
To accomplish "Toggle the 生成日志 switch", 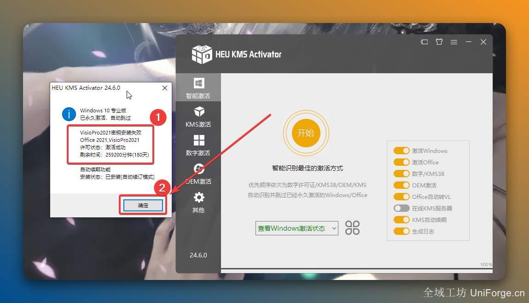I will click(x=401, y=231).
